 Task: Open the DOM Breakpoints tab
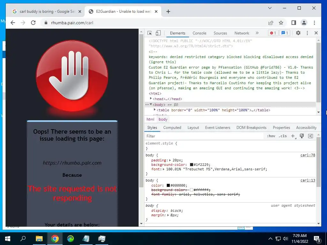tap(251, 128)
